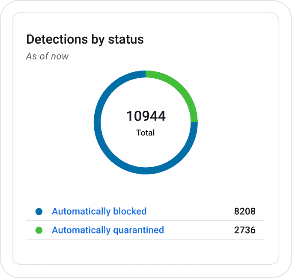
Task: Click the Detections by status title
Action: point(85,39)
